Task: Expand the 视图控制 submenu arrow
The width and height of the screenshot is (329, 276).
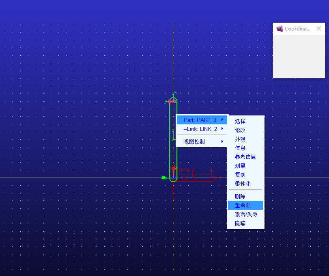Action: [222, 141]
